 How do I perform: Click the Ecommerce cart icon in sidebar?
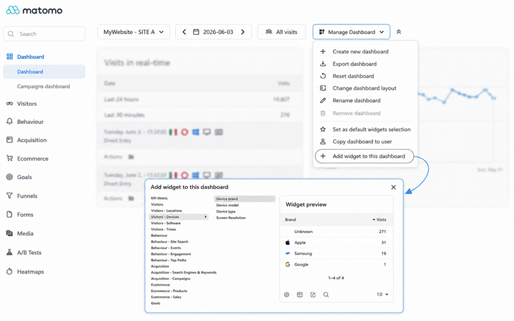(10, 158)
